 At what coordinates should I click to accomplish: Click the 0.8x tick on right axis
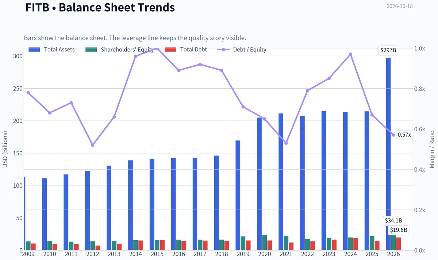[x=420, y=89]
